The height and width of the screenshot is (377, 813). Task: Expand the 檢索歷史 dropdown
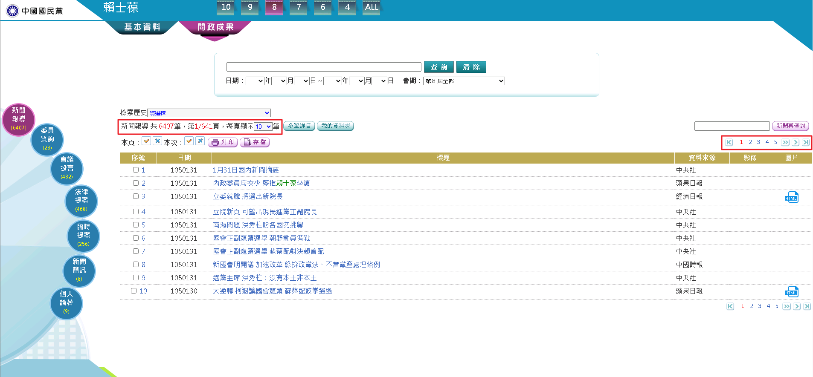[x=209, y=113]
